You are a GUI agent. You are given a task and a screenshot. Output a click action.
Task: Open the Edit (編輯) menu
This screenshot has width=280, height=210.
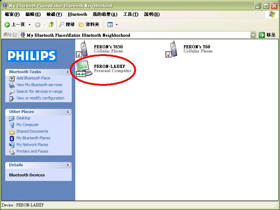33,14
